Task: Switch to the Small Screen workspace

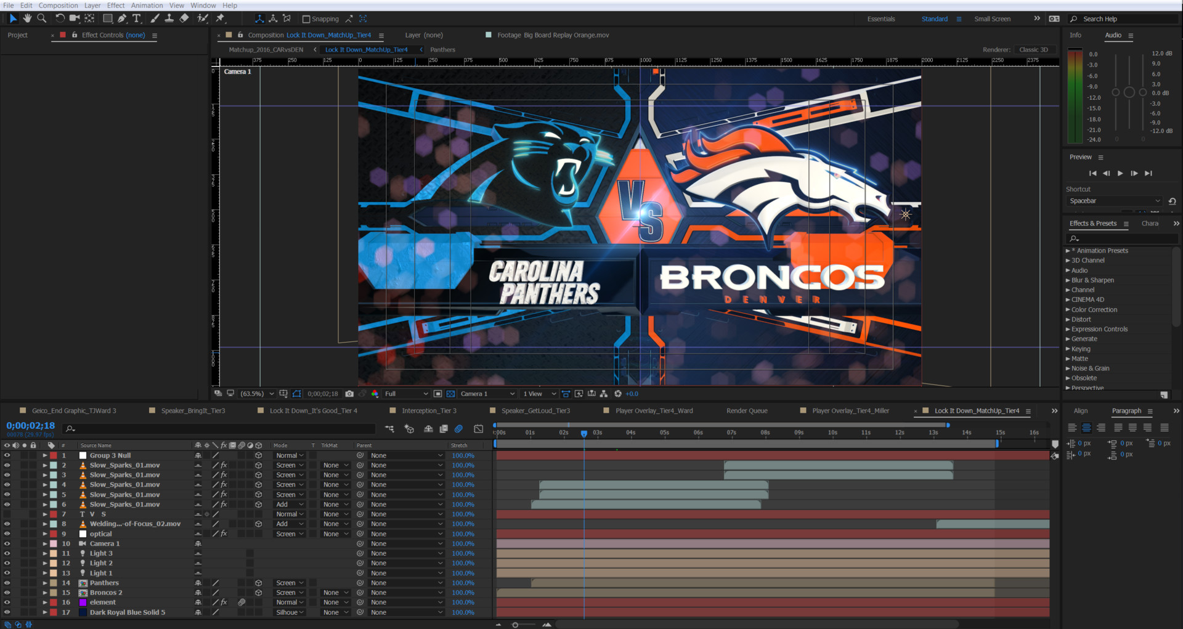Action: 992,19
